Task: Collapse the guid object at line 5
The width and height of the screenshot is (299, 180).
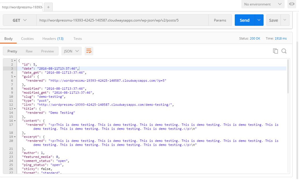Action: point(15,77)
